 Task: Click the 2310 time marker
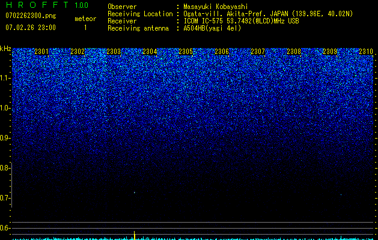(366, 52)
